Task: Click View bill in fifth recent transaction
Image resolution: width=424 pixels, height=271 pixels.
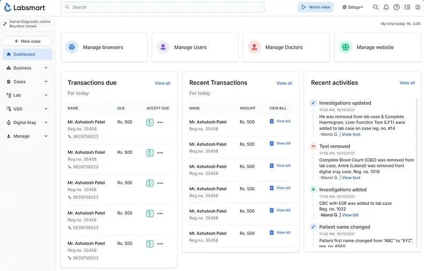Action: click(280, 210)
